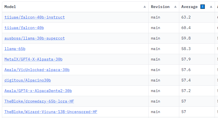Sort table by Model header
Image resolution: width=218 pixels, height=118 pixels.
coord(10,7)
